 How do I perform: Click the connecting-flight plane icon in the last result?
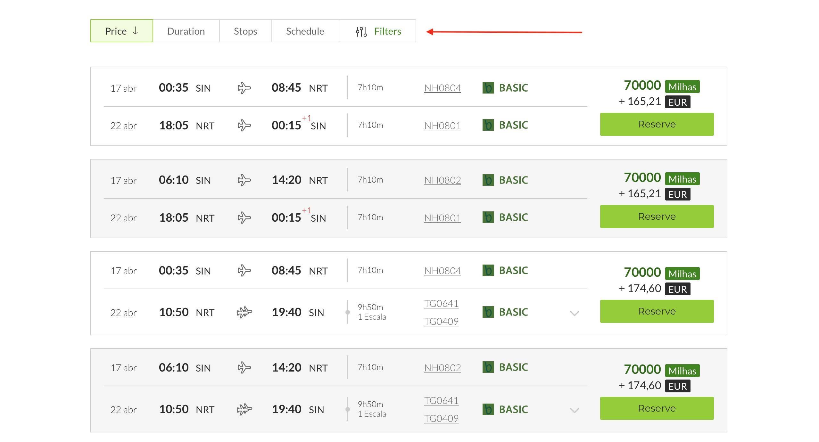[244, 409]
